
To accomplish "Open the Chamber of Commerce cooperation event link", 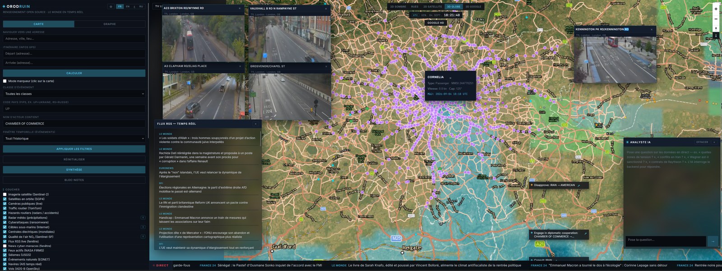I will click(x=585, y=234).
